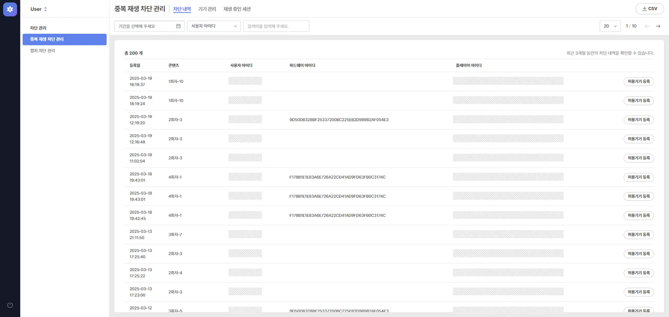Click the page title 중복 재생 차단 관리
Screen dimensions: 669x317
[140, 9]
